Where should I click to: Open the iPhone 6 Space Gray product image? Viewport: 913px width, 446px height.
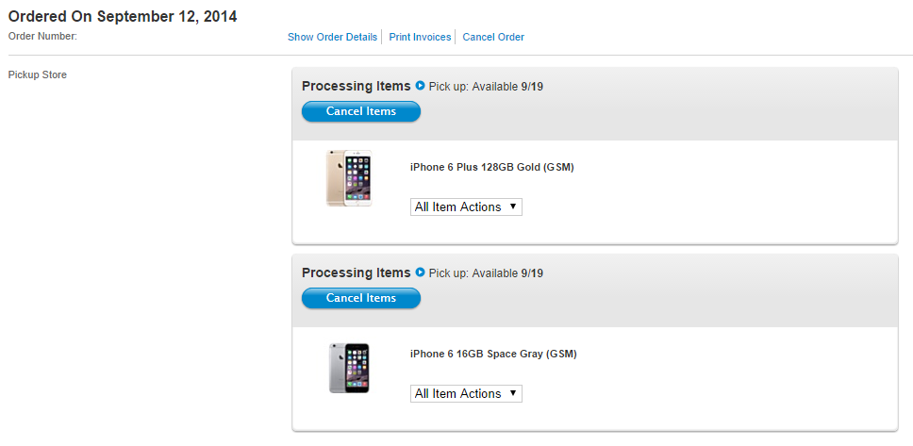coord(349,367)
